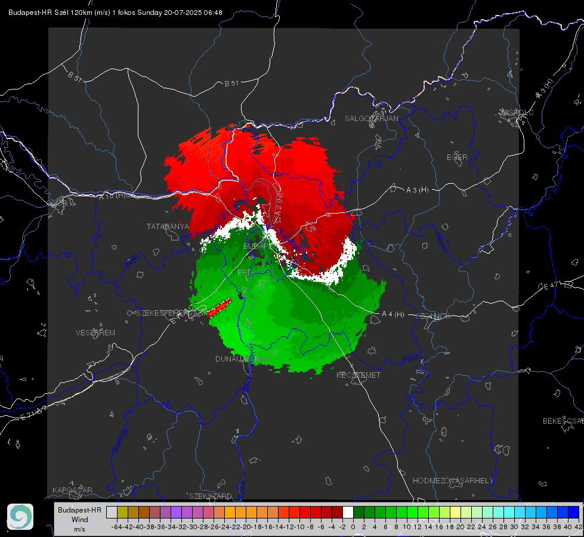Viewport: 584px width, 537px height.
Task: Select the brown swatch between -40 and -38
Action: click(144, 512)
